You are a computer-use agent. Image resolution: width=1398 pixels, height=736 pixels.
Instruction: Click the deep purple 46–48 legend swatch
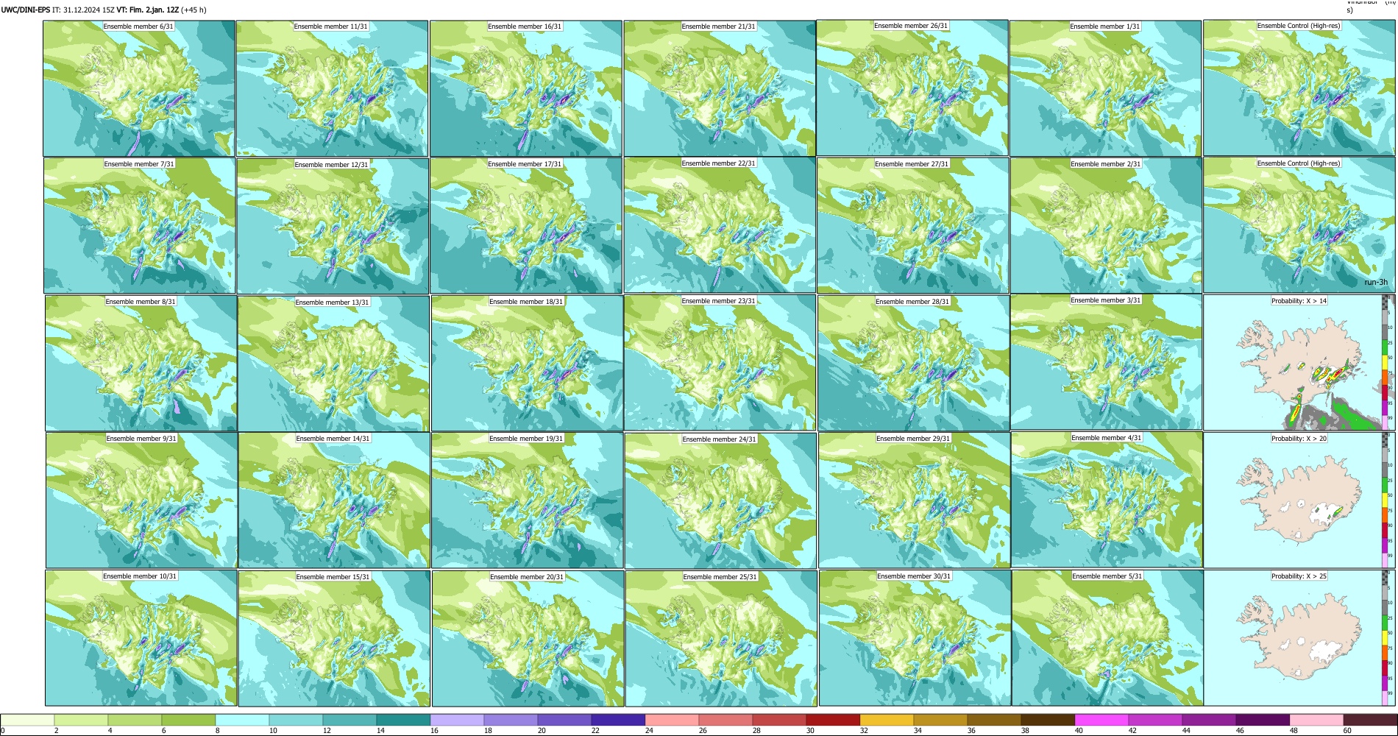(1263, 720)
